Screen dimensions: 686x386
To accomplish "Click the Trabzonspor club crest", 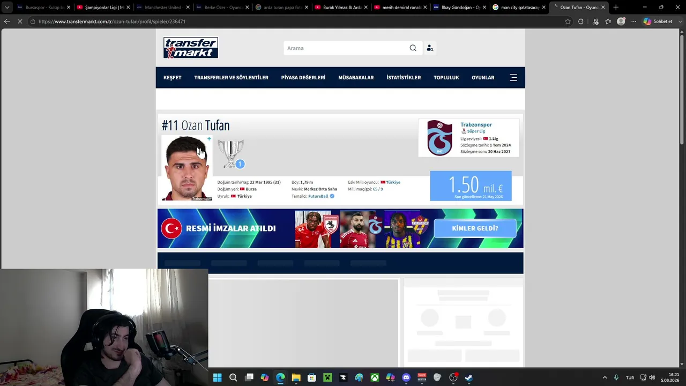I will [x=439, y=138].
